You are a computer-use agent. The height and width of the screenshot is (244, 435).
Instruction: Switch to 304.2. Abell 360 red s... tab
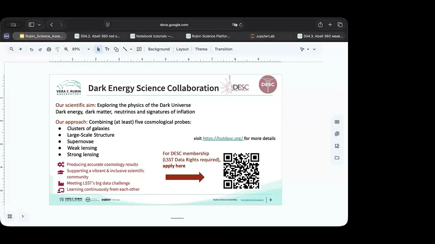[x=97, y=36]
